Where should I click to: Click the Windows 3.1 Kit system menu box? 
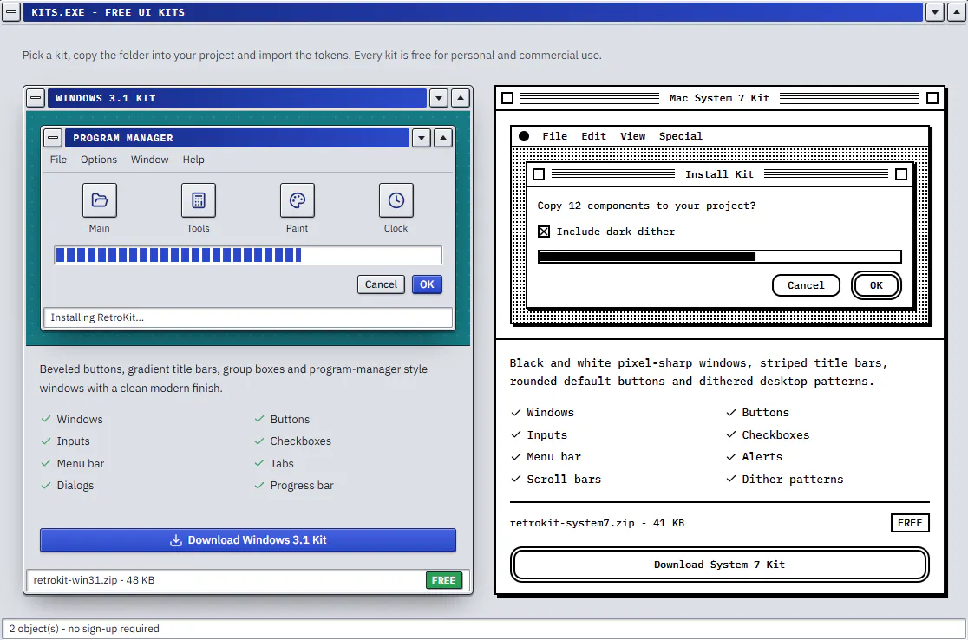click(x=36, y=97)
